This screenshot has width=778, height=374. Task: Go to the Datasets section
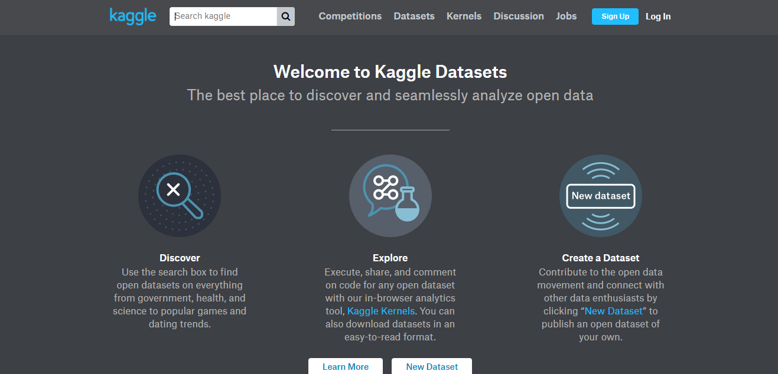coord(414,17)
